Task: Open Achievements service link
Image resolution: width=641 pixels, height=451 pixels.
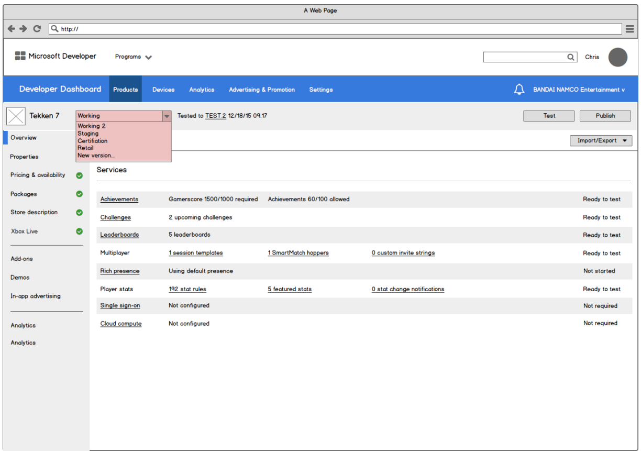Action: tap(119, 199)
